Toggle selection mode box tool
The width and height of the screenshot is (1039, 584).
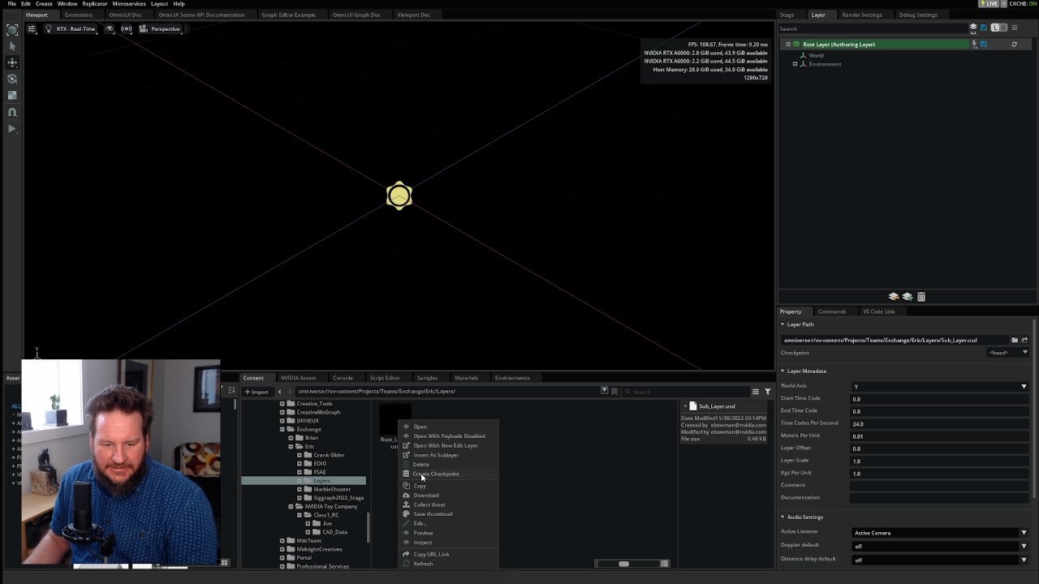[12, 30]
